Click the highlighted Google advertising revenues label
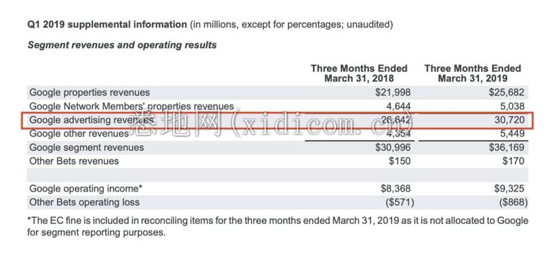548x253 pixels. (91, 120)
